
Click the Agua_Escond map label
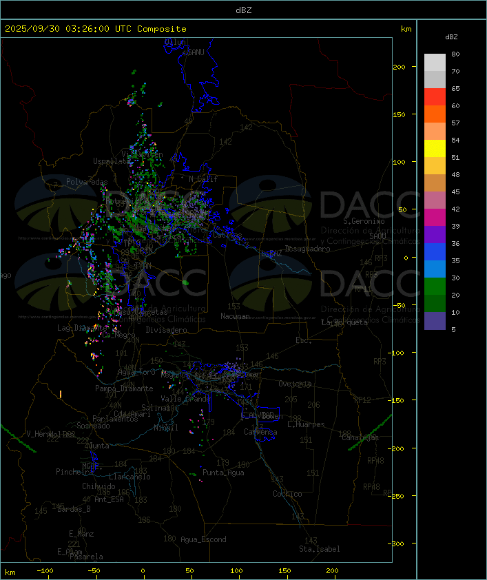coord(203,539)
